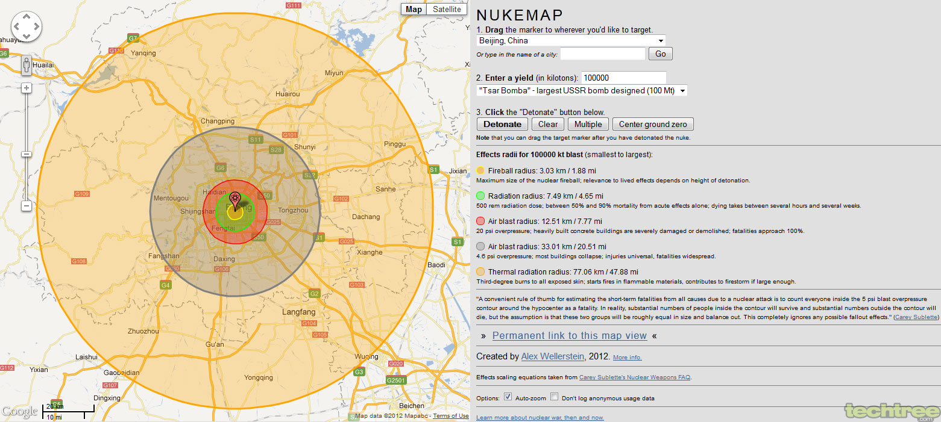941x422 pixels.
Task: Open Carey Sublette's Nuclear Weapons FAQ link
Action: pyautogui.click(x=635, y=377)
